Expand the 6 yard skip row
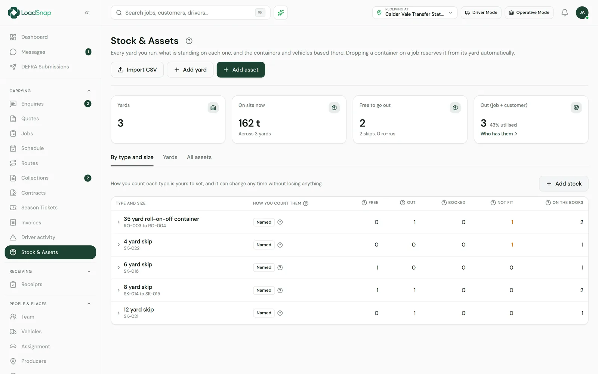598x374 pixels. tap(118, 268)
